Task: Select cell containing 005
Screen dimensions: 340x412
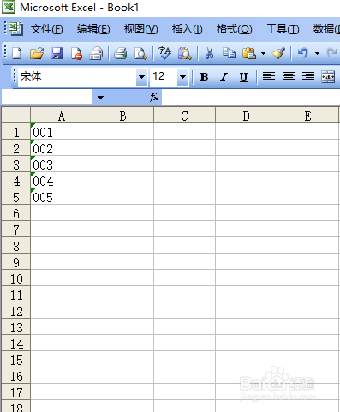Action: point(62,196)
